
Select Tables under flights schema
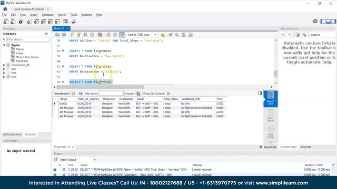tap(20, 49)
